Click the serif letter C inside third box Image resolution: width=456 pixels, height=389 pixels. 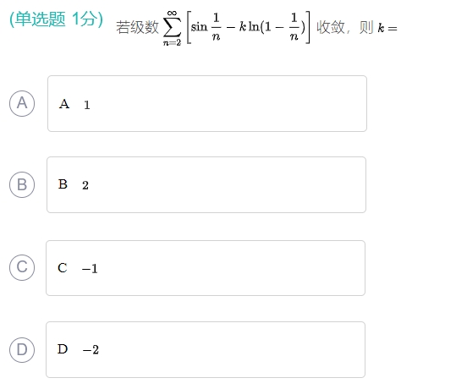[x=63, y=268]
